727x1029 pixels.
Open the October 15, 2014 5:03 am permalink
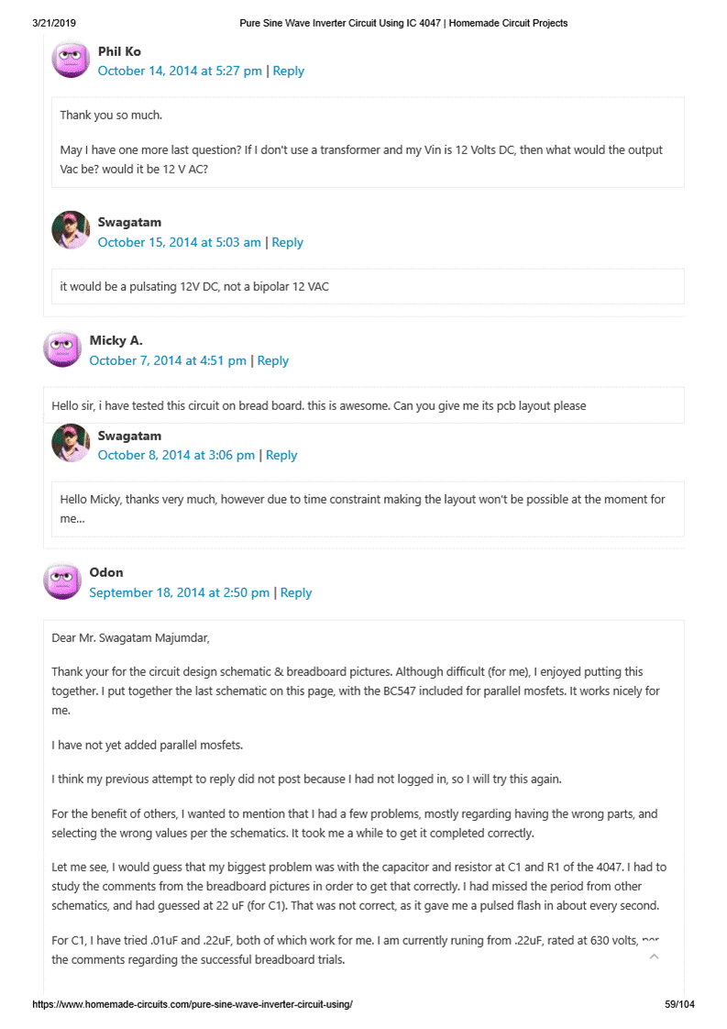point(180,242)
